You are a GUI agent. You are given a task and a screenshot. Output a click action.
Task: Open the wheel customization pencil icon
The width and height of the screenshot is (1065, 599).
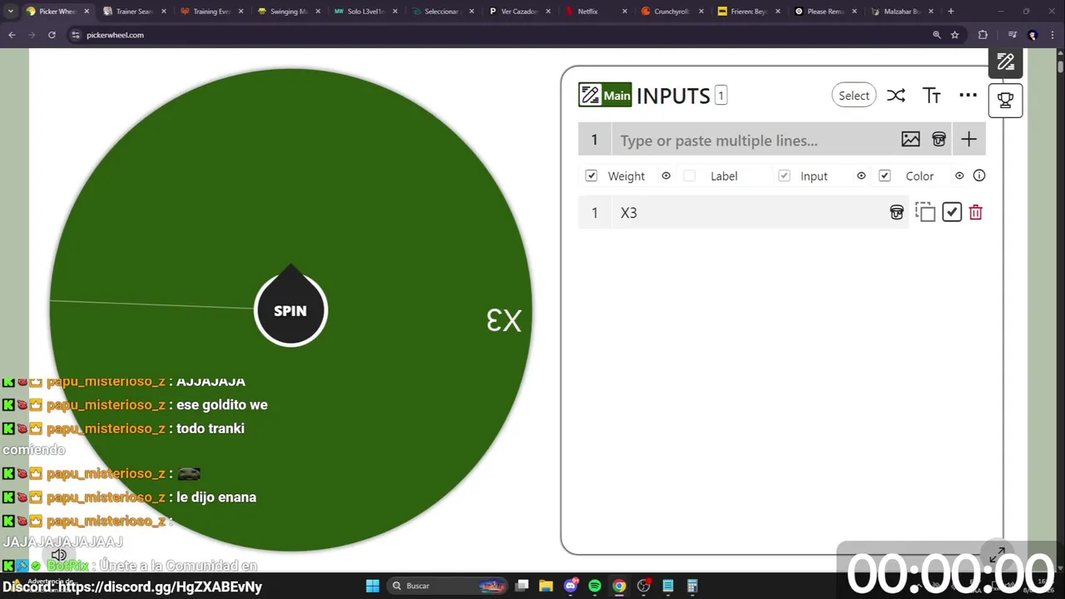1005,62
